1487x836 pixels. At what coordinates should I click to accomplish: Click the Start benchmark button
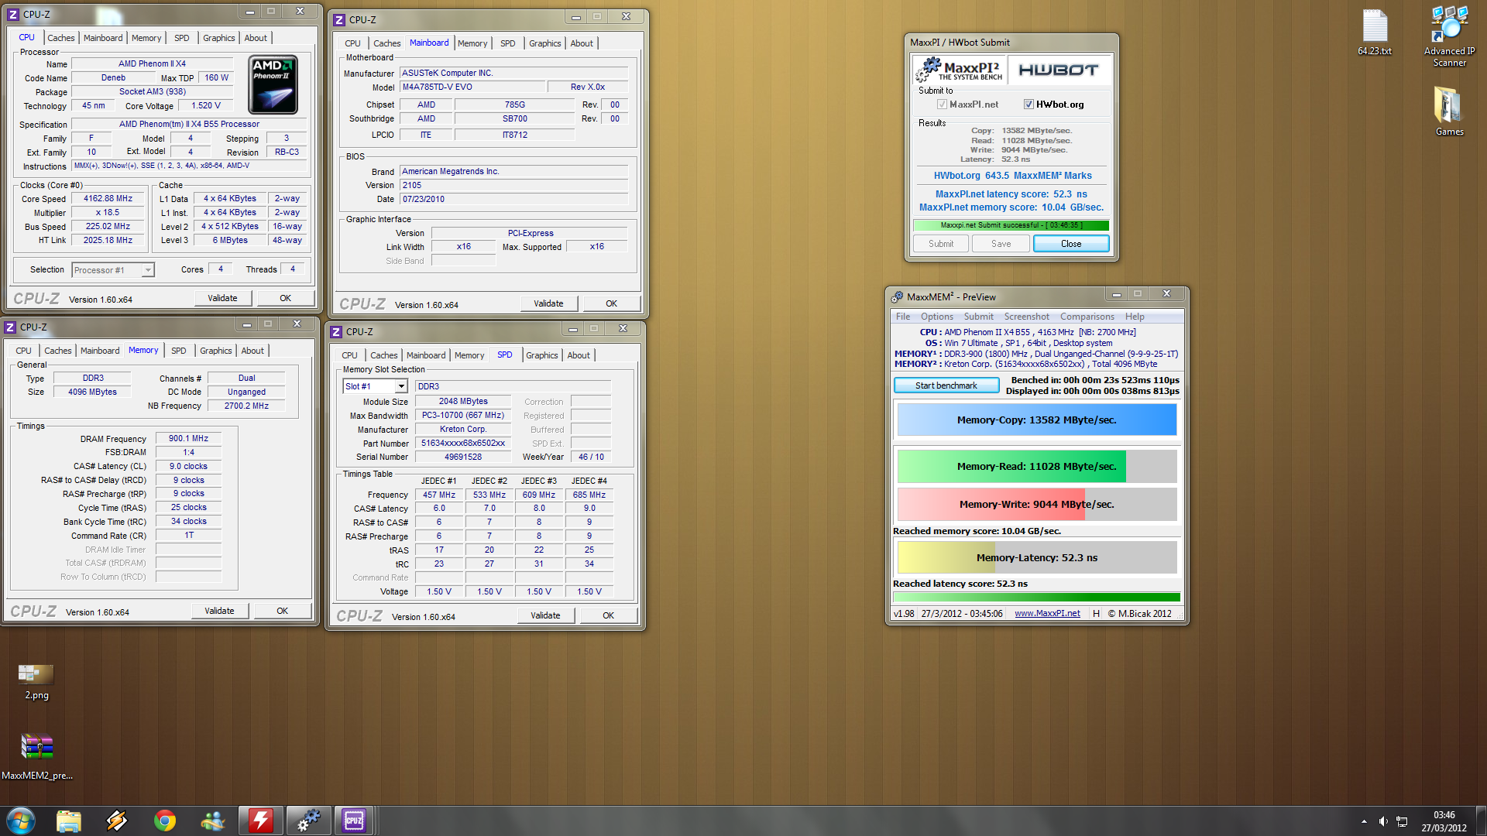click(946, 385)
